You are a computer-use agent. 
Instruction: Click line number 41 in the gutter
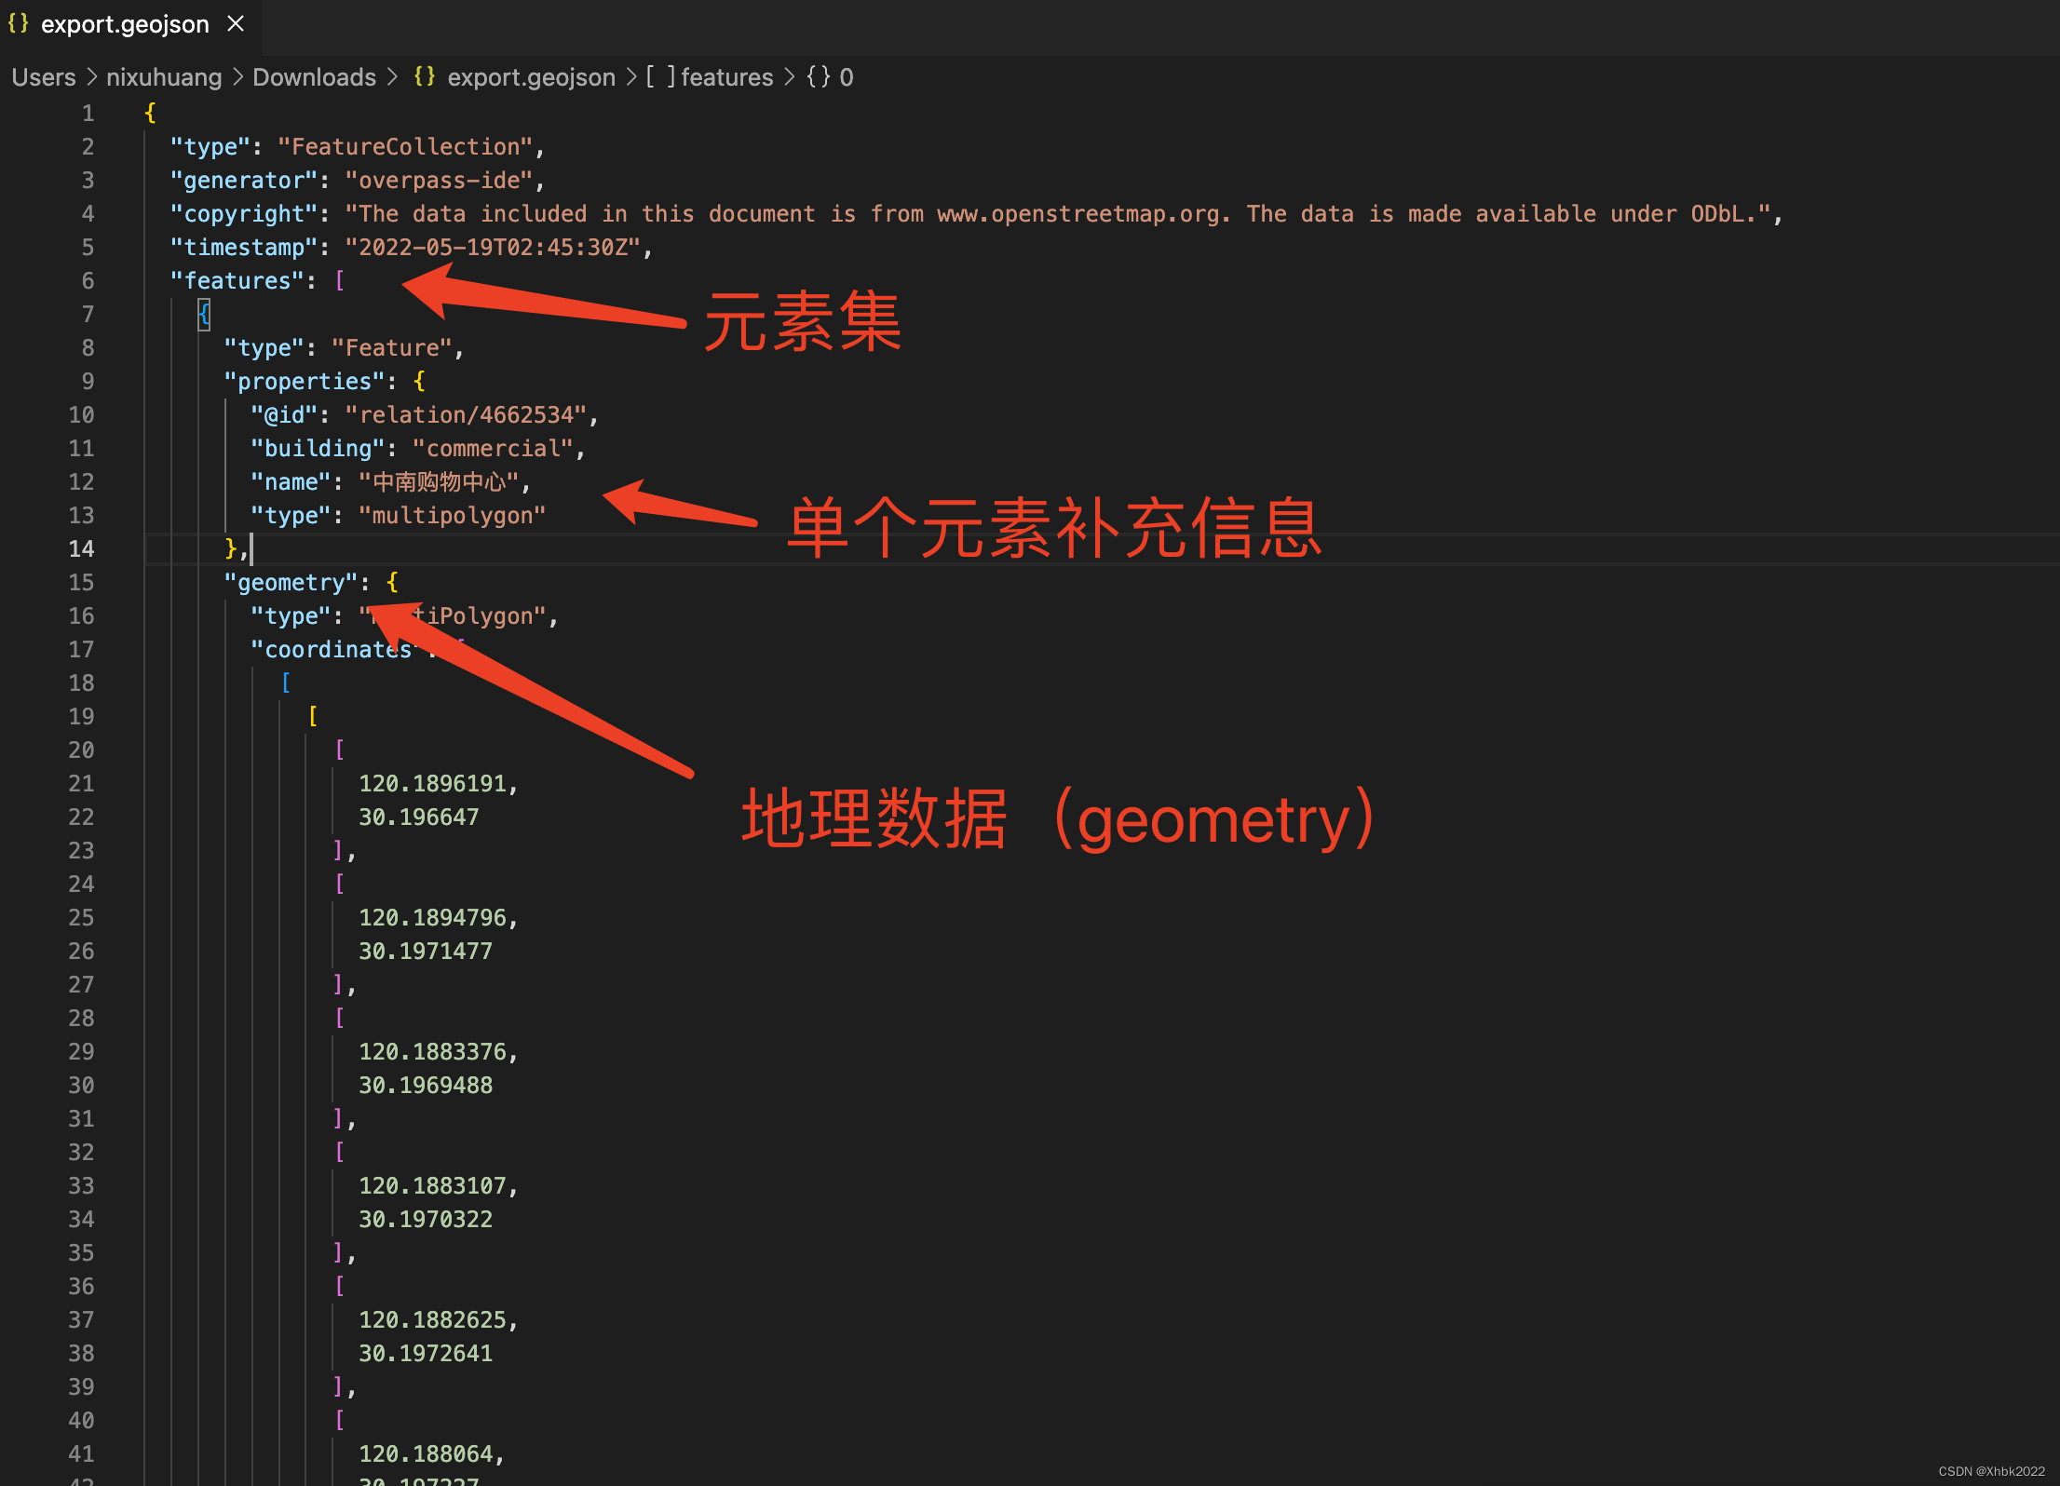click(81, 1454)
